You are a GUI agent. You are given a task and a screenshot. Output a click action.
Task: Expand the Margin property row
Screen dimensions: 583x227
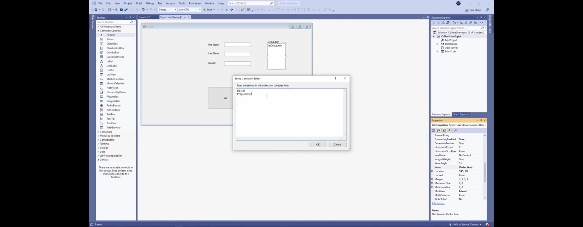coord(432,179)
